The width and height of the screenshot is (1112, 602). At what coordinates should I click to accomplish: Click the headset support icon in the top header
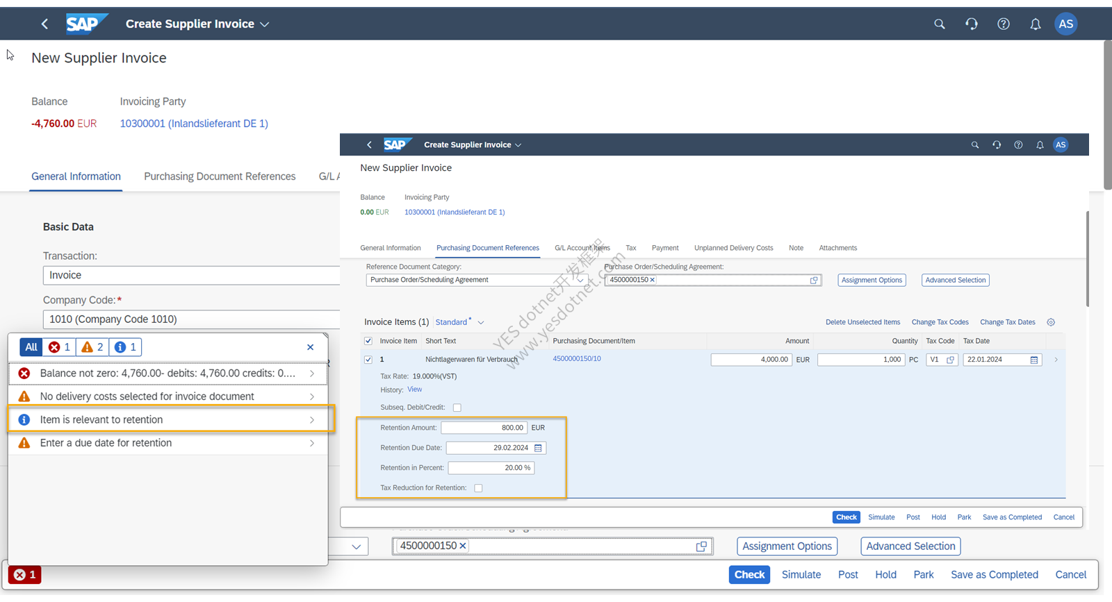click(x=971, y=24)
